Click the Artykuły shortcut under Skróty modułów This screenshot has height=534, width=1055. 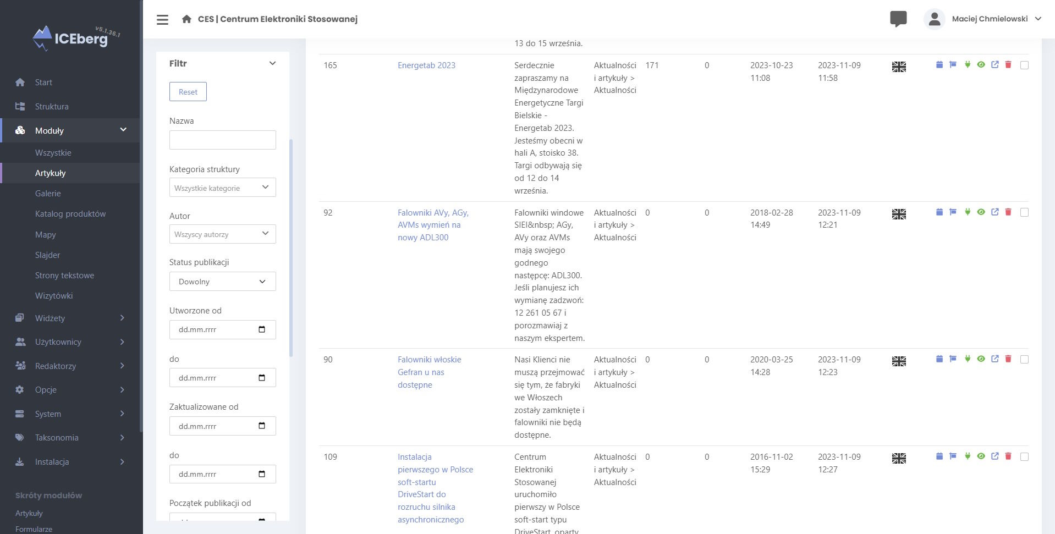click(x=29, y=513)
